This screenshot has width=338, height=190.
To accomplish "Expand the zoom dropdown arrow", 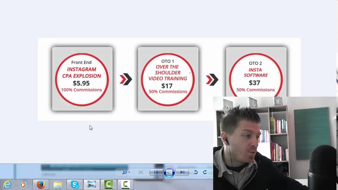I will (129, 172).
